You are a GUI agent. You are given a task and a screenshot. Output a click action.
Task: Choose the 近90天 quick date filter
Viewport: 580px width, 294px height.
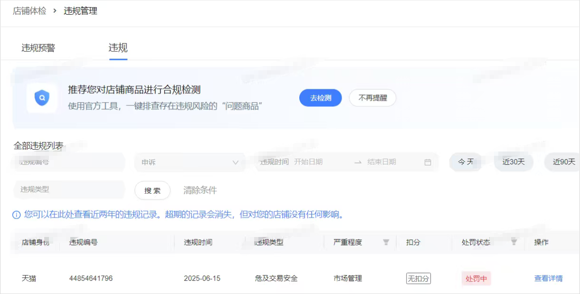tap(563, 162)
